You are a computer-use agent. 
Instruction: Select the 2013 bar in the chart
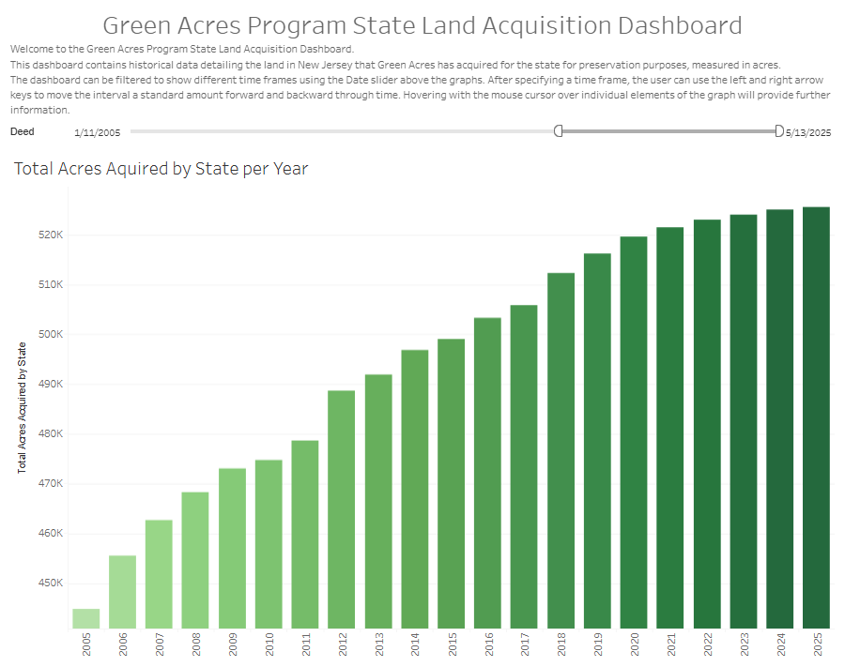tap(379, 501)
